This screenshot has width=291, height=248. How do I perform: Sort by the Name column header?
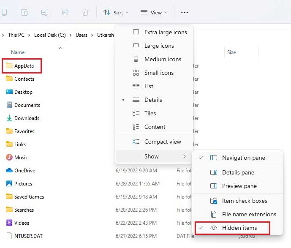tap(18, 52)
